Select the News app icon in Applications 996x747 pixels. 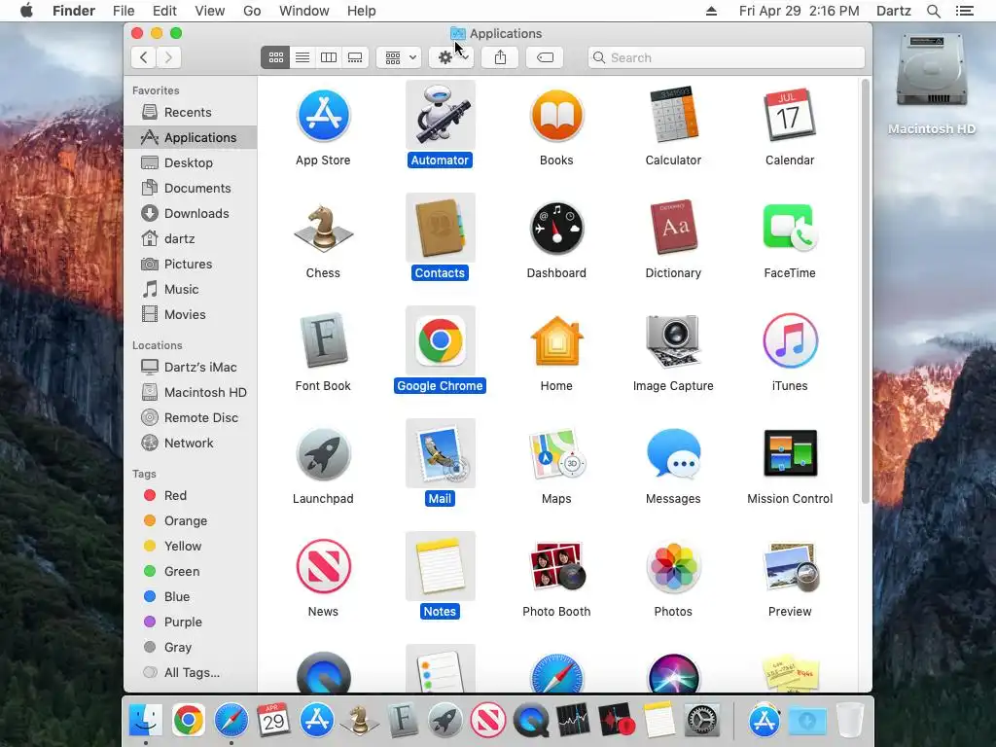(x=323, y=567)
